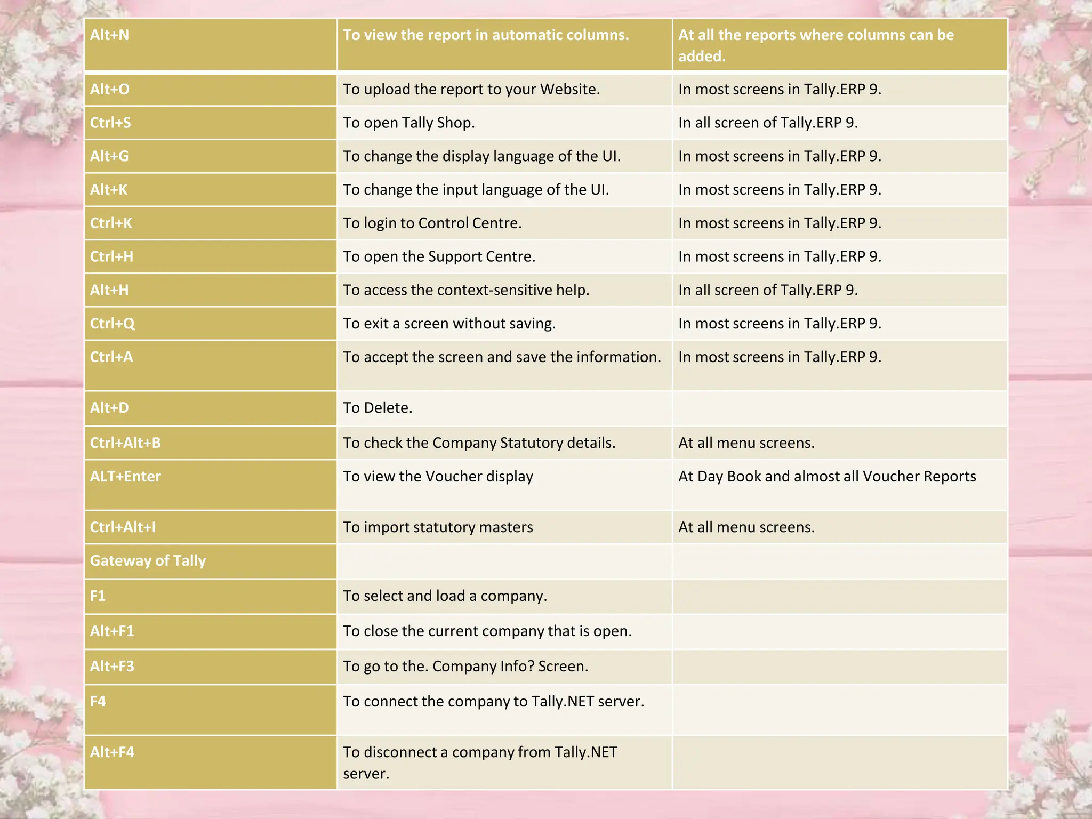Click 'In most screens in Tally.ERP 9.' in Ctrl+A row
This screenshot has height=819, width=1092.
click(x=780, y=357)
